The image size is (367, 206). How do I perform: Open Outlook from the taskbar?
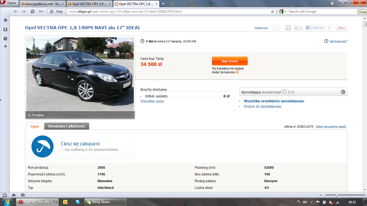tap(65, 202)
